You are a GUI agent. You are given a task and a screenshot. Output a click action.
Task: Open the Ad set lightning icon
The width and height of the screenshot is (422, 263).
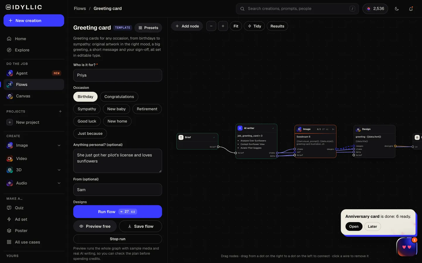point(9,219)
